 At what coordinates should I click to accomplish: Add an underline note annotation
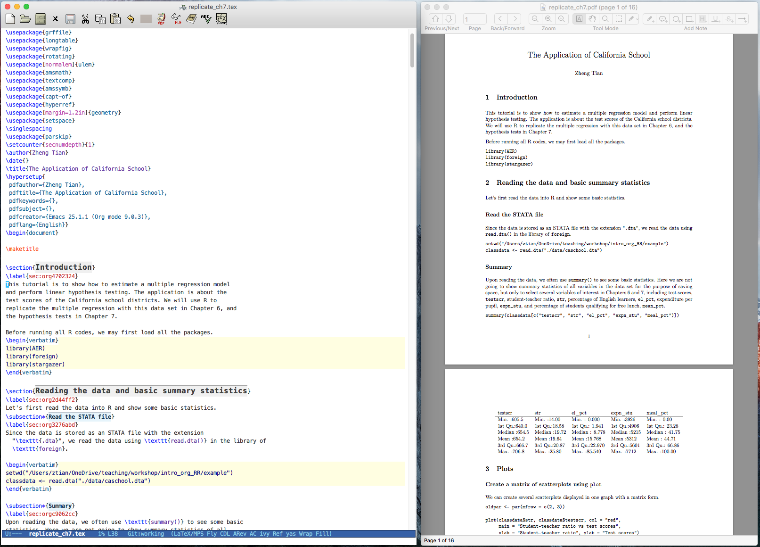(716, 19)
